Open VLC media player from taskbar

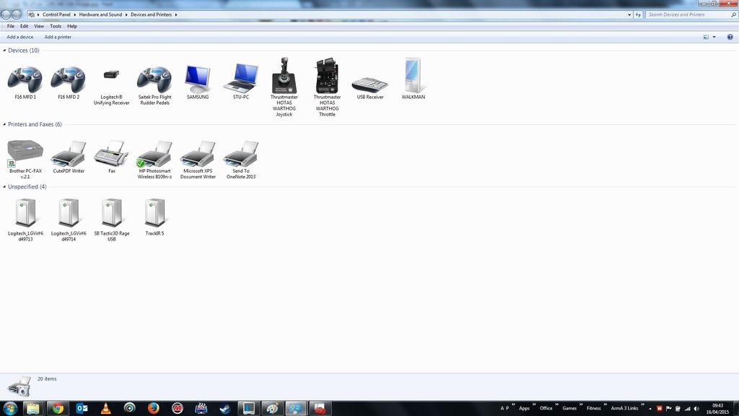[105, 409]
